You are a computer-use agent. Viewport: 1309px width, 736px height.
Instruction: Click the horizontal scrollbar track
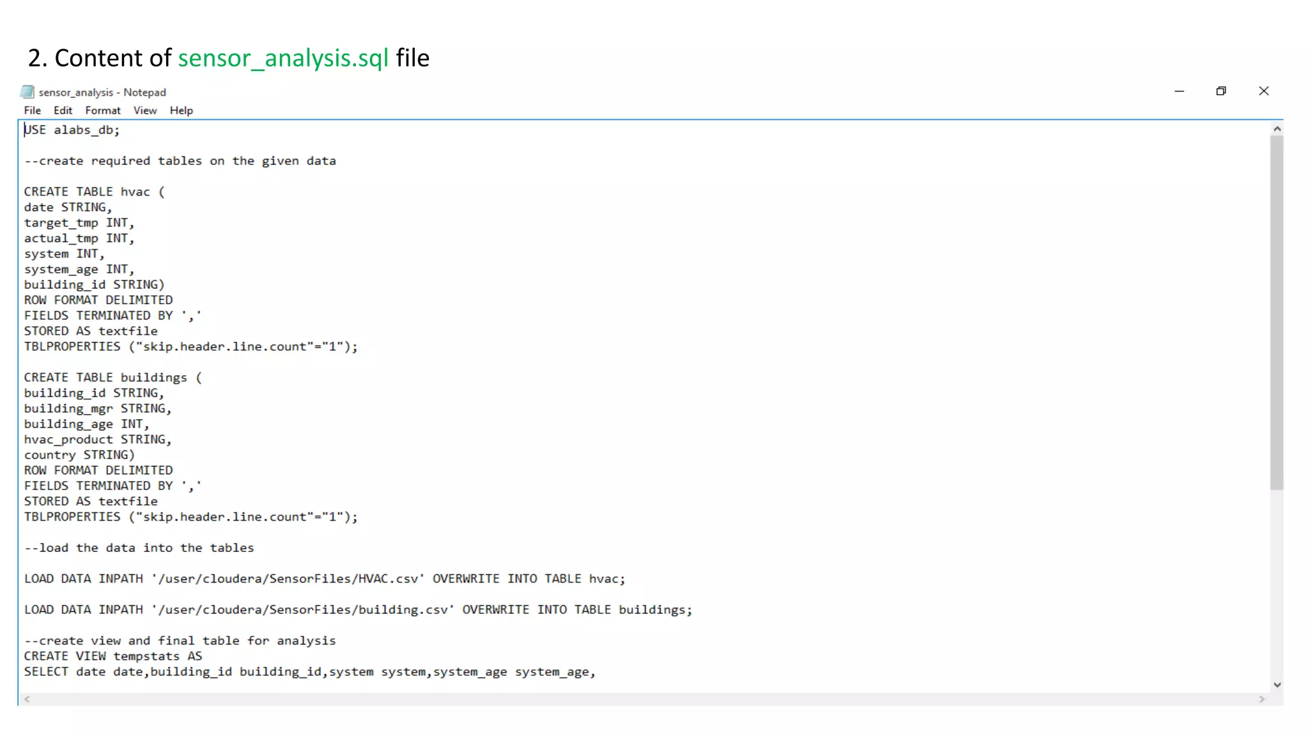pos(644,699)
